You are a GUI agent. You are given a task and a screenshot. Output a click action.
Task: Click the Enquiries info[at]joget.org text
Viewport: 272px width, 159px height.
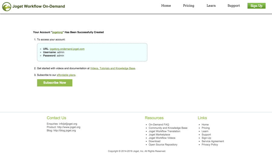62,124
